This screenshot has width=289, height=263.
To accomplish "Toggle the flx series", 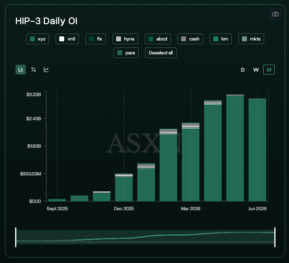I will (x=96, y=39).
